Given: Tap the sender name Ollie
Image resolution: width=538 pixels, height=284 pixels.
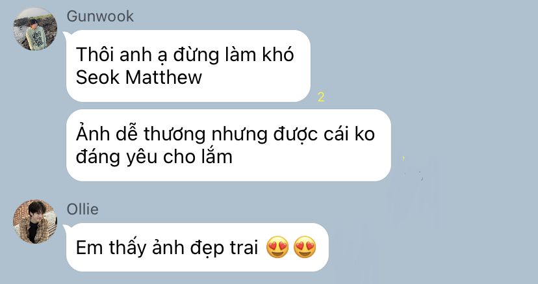Looking at the screenshot, I should click(x=83, y=209).
